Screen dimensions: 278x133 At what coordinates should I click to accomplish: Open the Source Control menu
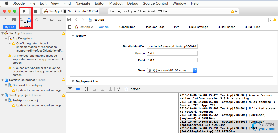(155, 3)
